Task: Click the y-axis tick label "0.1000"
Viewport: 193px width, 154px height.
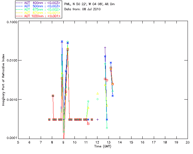Action: click(12, 22)
